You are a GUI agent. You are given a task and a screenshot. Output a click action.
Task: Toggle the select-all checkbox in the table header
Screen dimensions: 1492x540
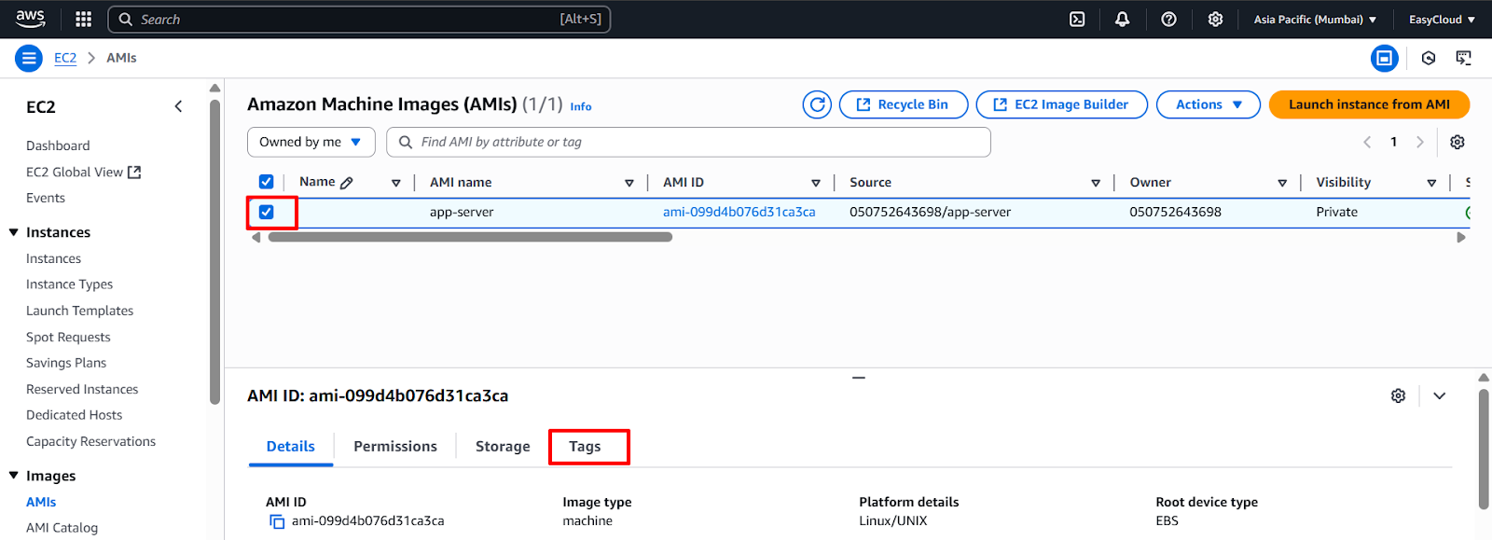[266, 182]
